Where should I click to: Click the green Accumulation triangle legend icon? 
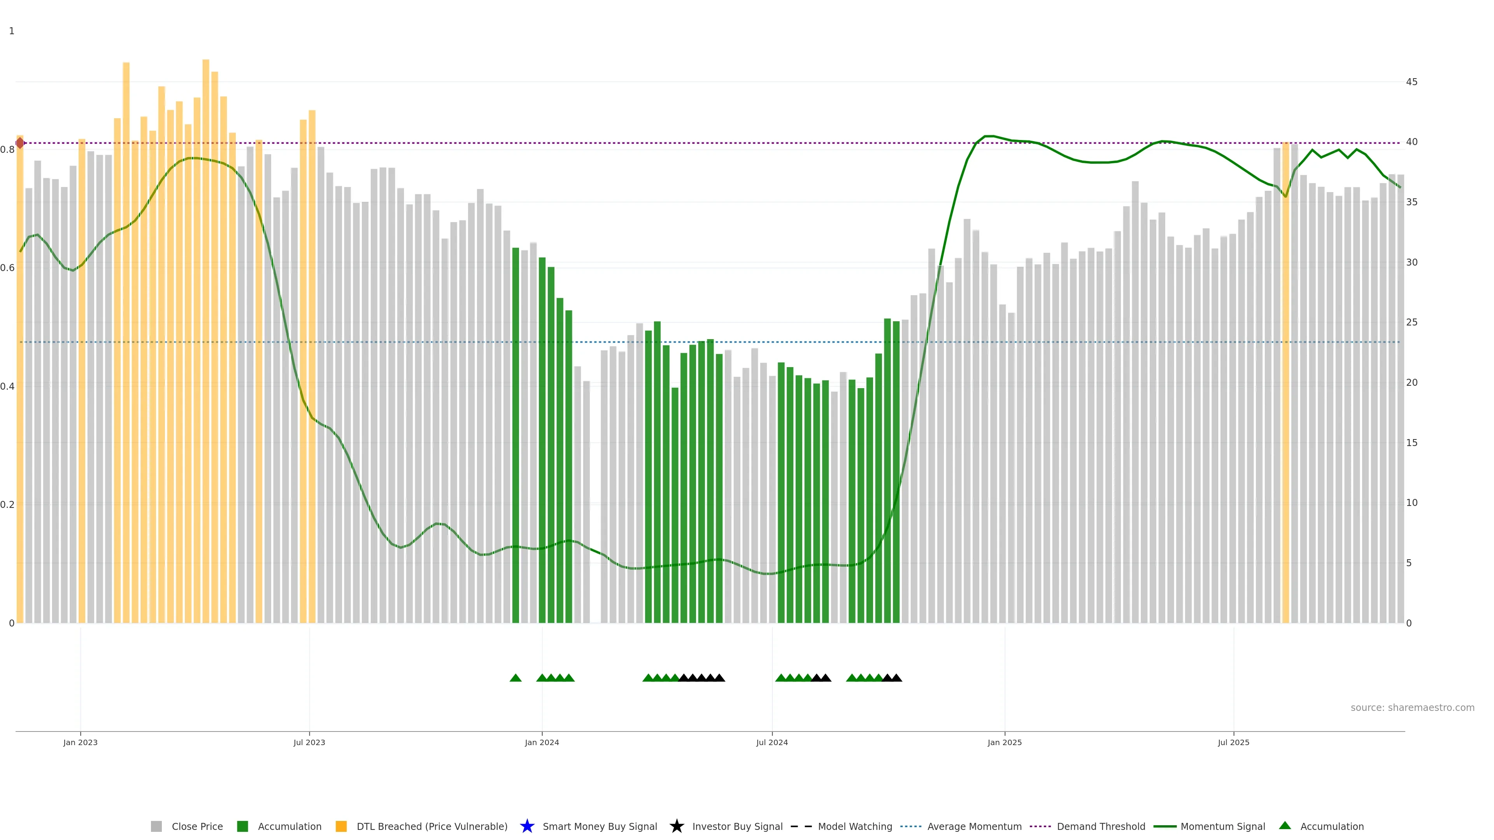click(x=1285, y=826)
